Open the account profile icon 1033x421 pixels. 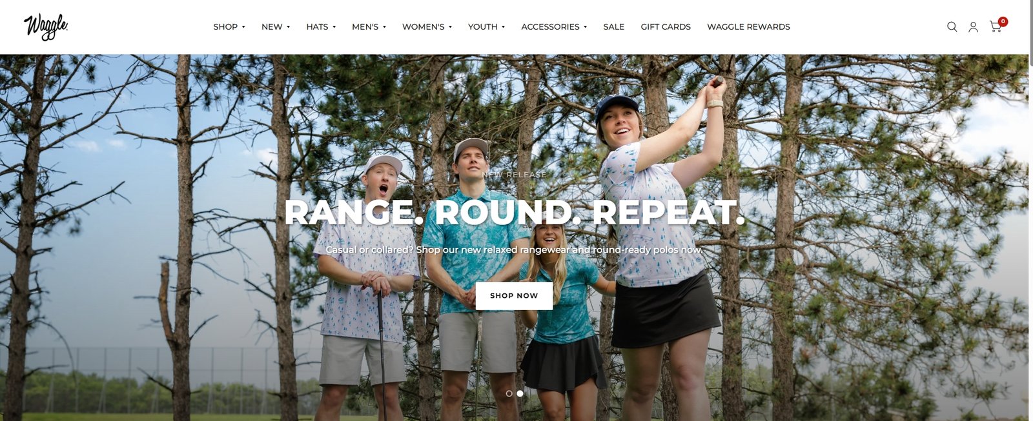coord(973,27)
